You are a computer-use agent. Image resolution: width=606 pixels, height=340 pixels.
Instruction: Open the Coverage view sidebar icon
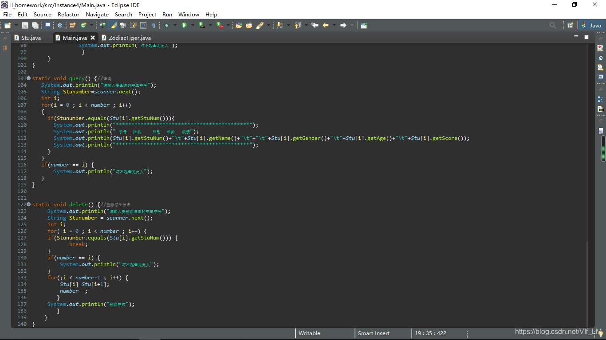pos(601,109)
